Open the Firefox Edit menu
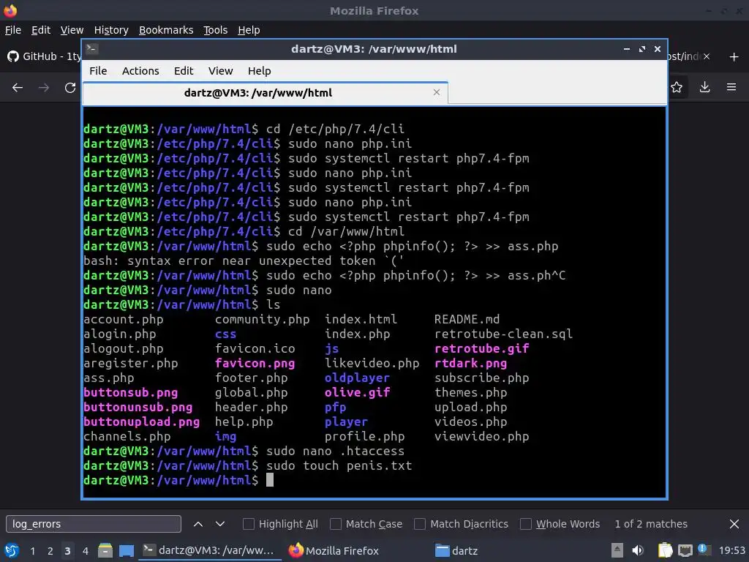This screenshot has width=749, height=562. coord(41,30)
